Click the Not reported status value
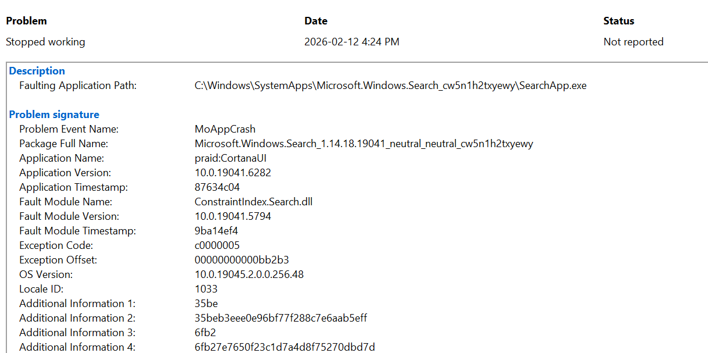708x353 pixels. pyautogui.click(x=633, y=42)
